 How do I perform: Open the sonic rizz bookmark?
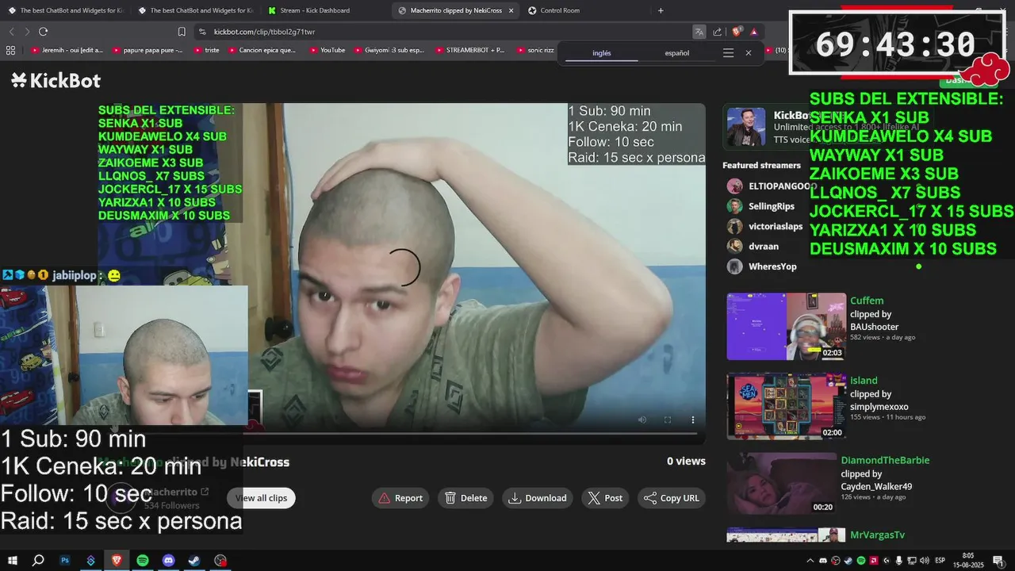(535, 50)
